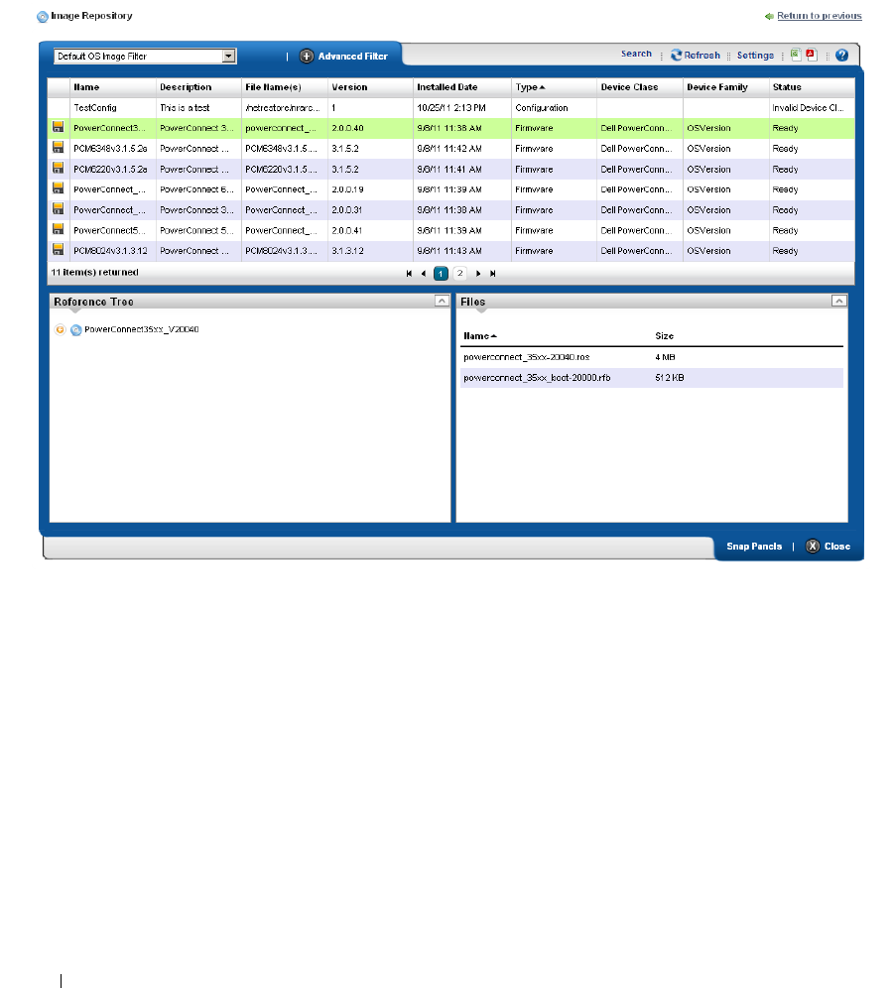Image resolution: width=893 pixels, height=988 pixels.
Task: Click the disk icon of PCM8024v3.1.3.12 row
Action: click(x=58, y=250)
